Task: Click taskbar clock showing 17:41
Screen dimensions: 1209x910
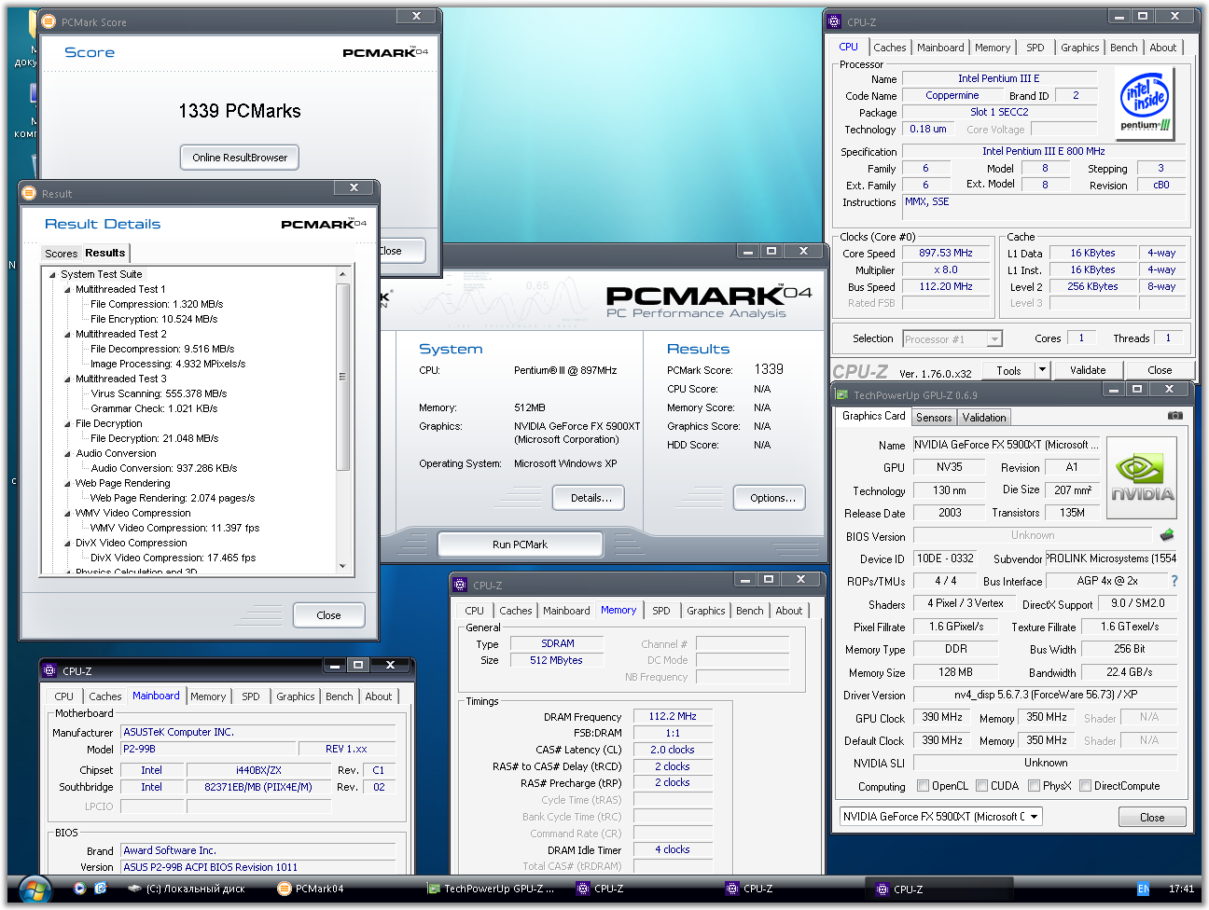Action: click(1181, 889)
